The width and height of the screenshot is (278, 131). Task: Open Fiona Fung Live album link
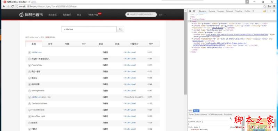(134, 97)
